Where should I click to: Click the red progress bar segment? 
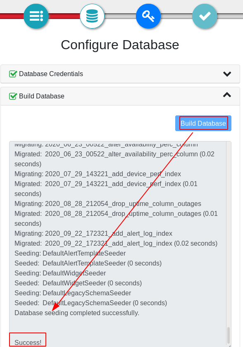tap(64, 16)
